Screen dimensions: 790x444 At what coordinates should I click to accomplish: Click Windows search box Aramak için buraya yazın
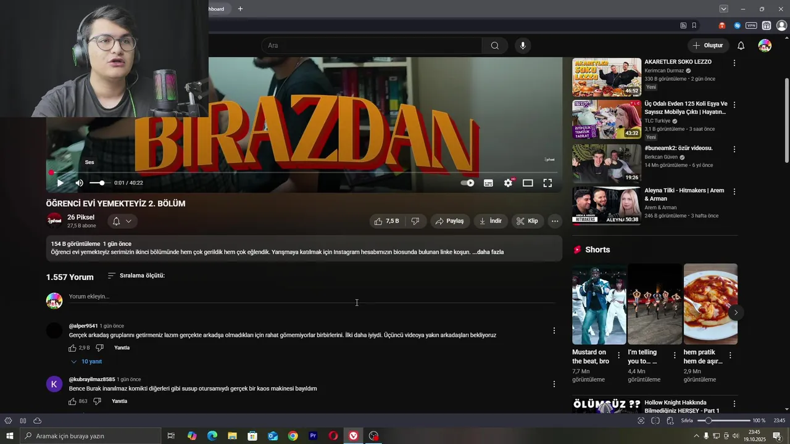90,436
